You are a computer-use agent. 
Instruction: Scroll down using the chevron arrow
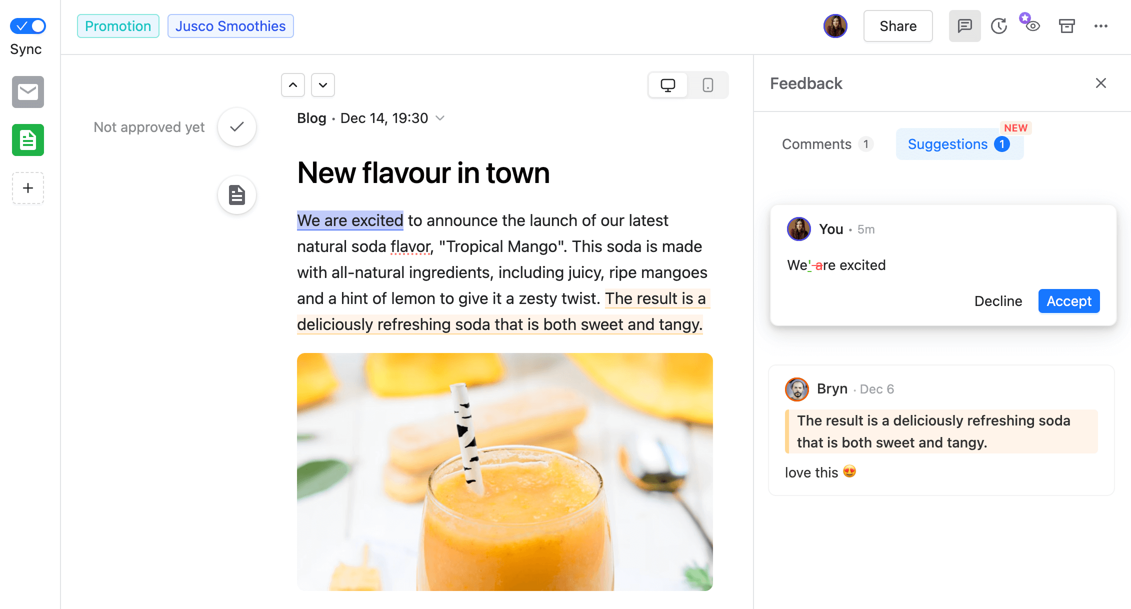322,84
